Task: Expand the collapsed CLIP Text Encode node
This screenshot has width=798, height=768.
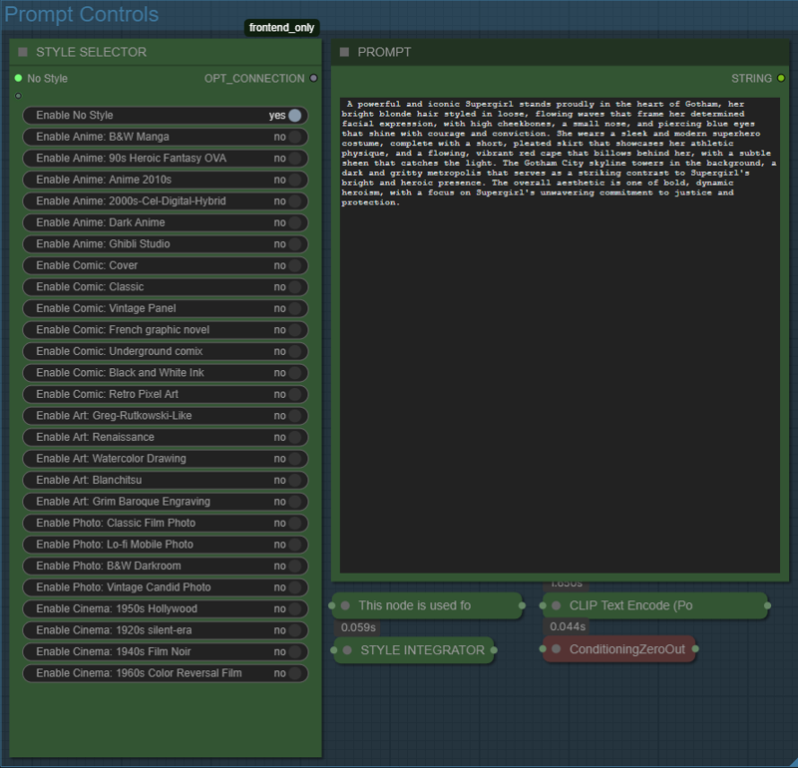Action: (556, 605)
